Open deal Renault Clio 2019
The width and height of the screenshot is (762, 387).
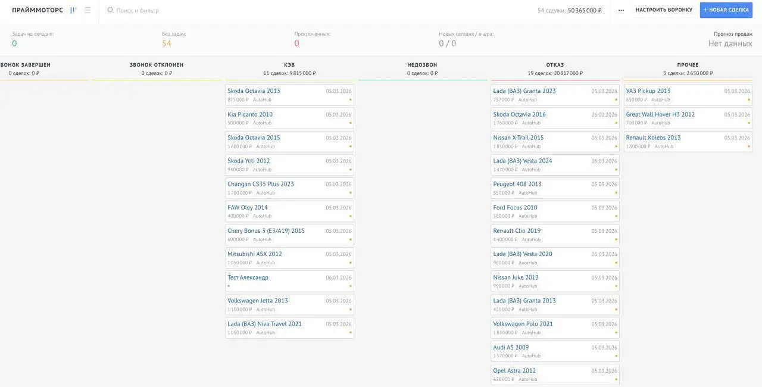517,231
